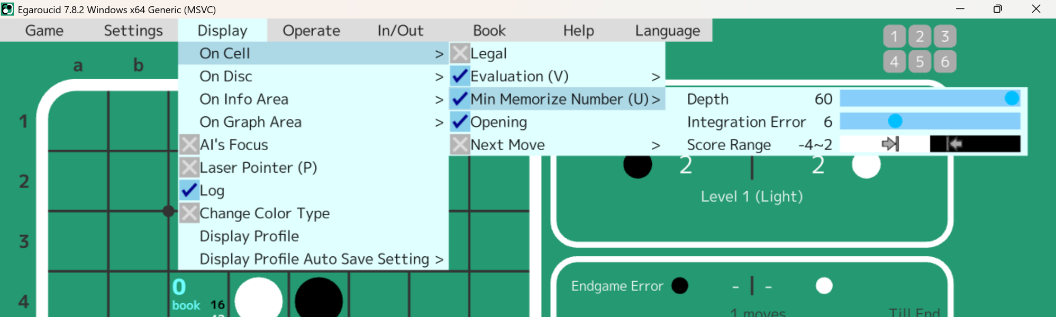Image resolution: width=1056 pixels, height=317 pixels.
Task: Click the Integration Error value 6
Action: (x=828, y=122)
